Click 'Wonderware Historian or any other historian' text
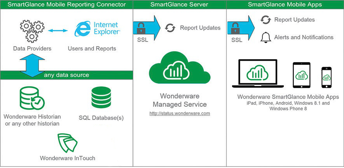The image size is (344, 168). (x=32, y=120)
